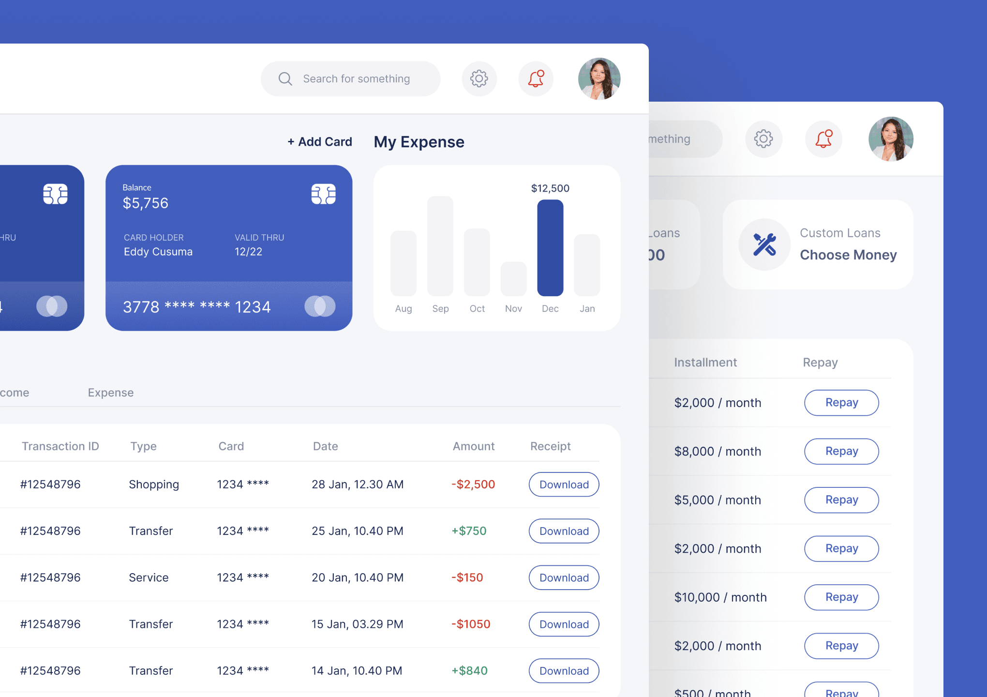Open notifications bell in front window
Screen dimensions: 987x697
(536, 78)
